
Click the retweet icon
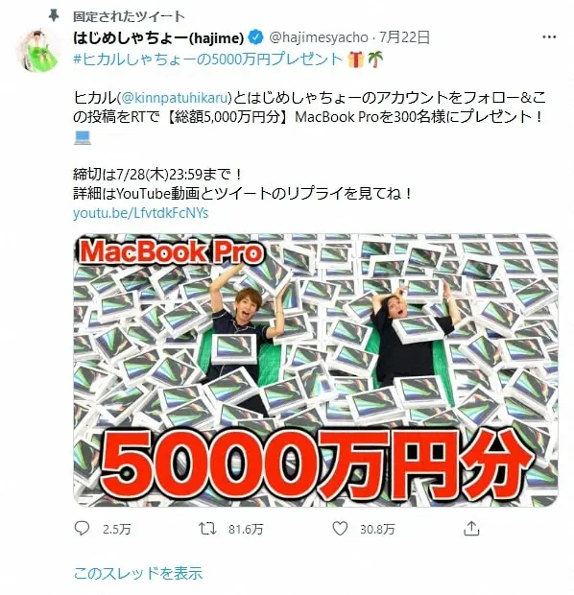pyautogui.click(x=207, y=528)
